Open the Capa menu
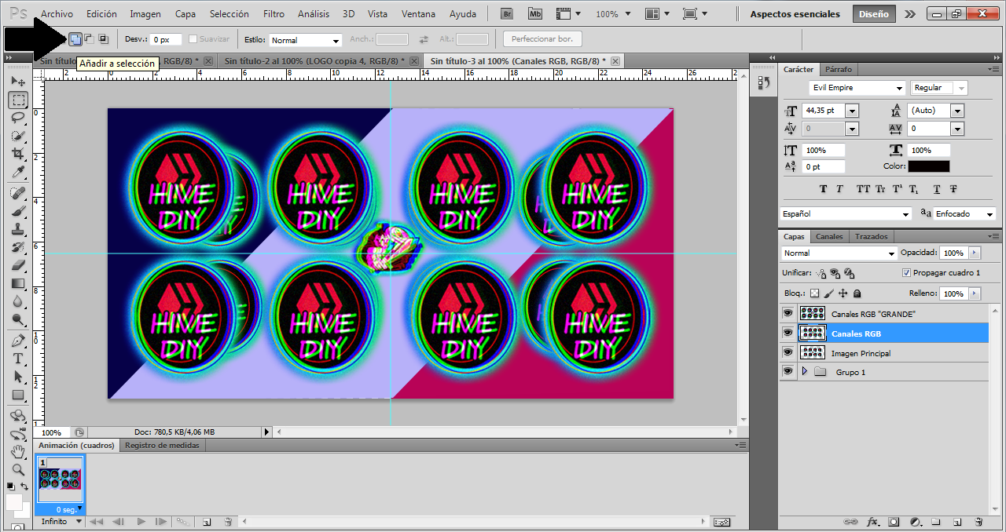The image size is (1006, 532). click(x=185, y=14)
